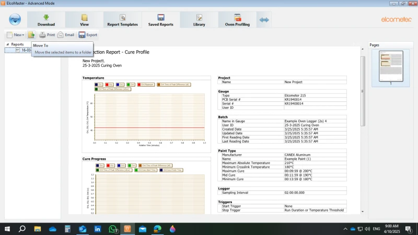Export the report
Image resolution: width=418 pixels, height=235 pixels.
[88, 34]
